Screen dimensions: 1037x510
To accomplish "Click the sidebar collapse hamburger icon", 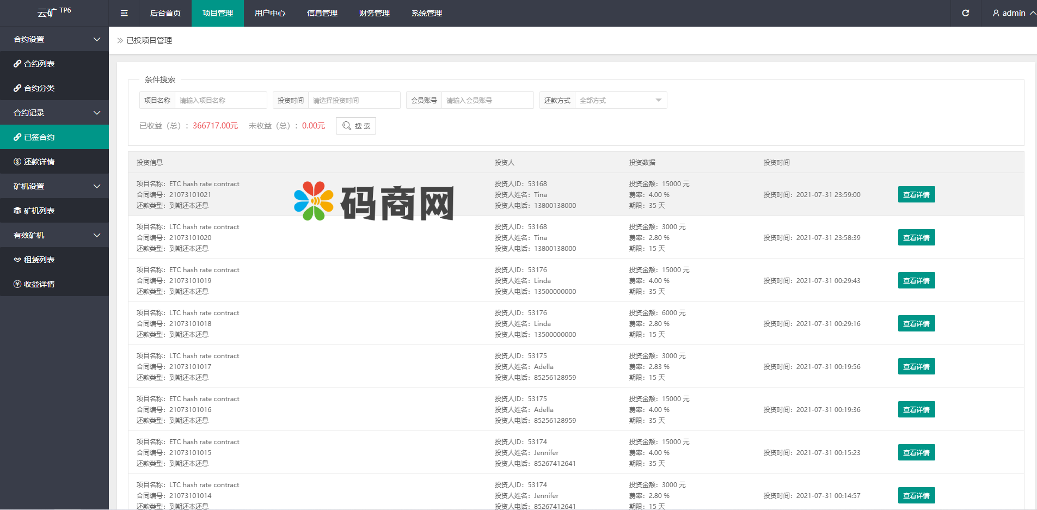I will point(124,13).
